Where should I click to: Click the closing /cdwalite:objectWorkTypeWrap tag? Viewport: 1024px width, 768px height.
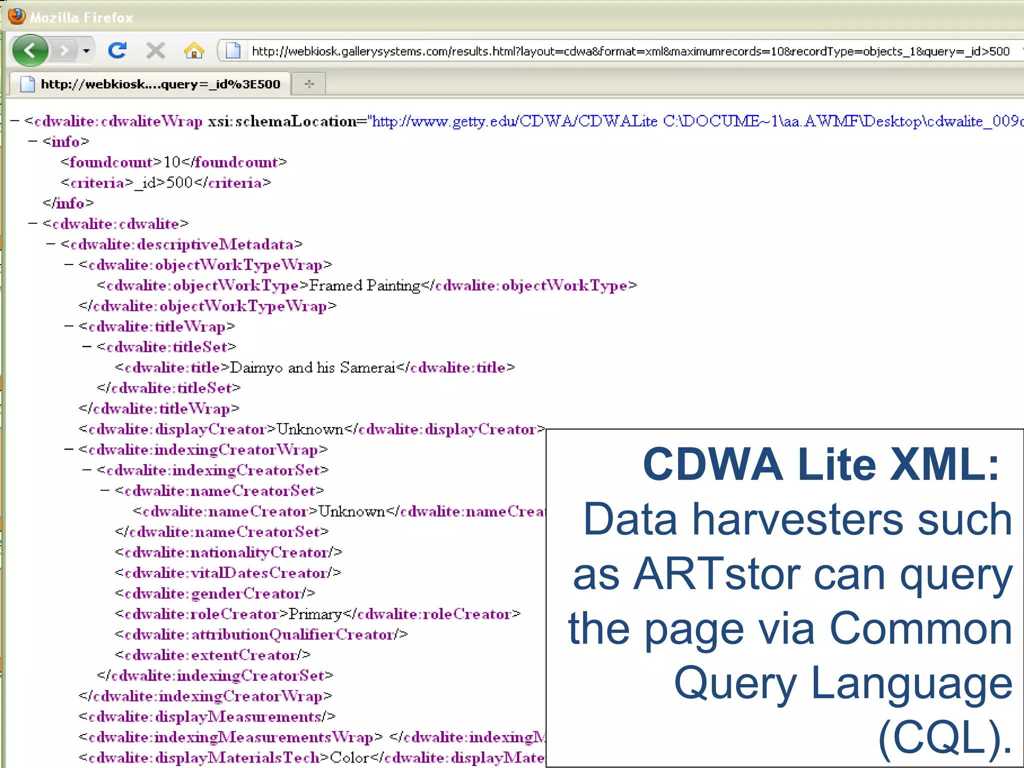[x=207, y=306]
